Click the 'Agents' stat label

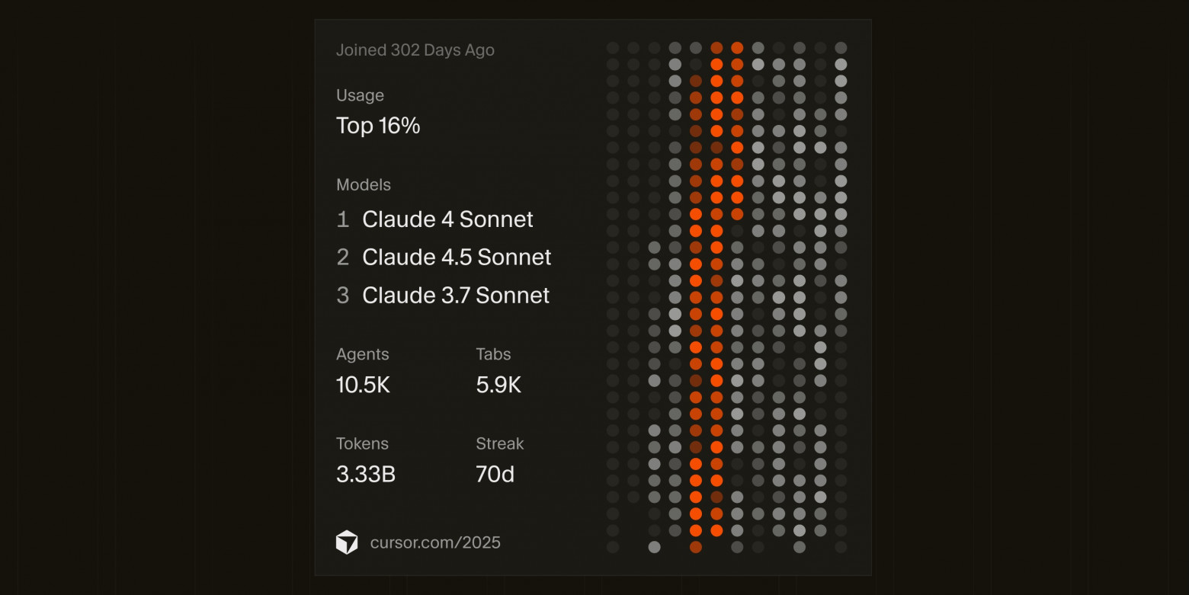(363, 354)
